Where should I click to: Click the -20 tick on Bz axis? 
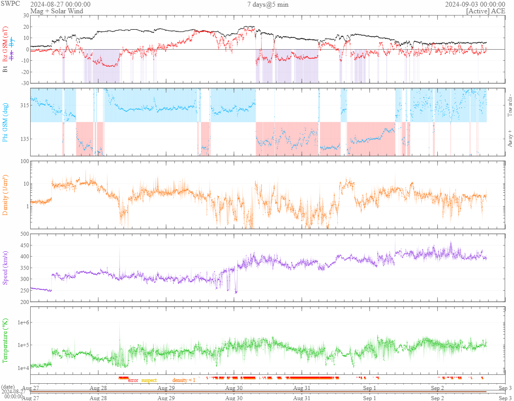pos(26,72)
